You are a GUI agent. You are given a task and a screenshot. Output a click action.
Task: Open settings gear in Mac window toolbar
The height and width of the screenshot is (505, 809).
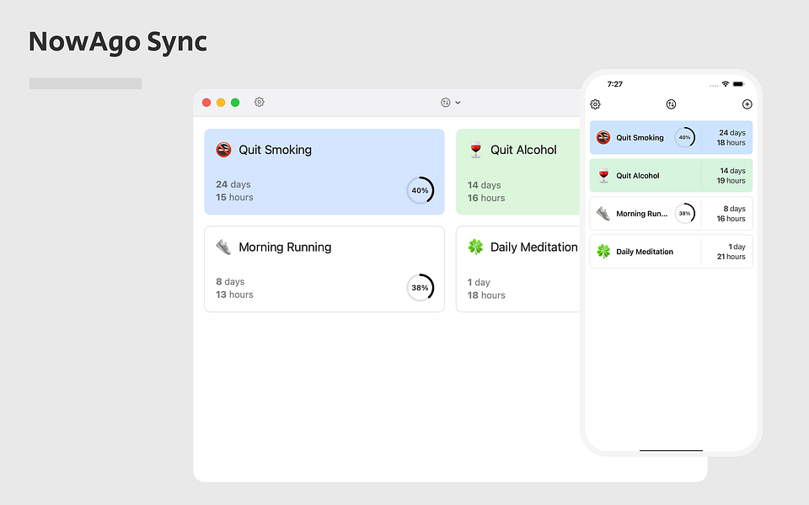point(259,102)
